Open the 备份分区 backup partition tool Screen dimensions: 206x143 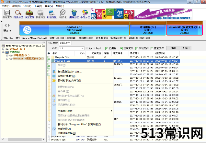tap(85, 14)
